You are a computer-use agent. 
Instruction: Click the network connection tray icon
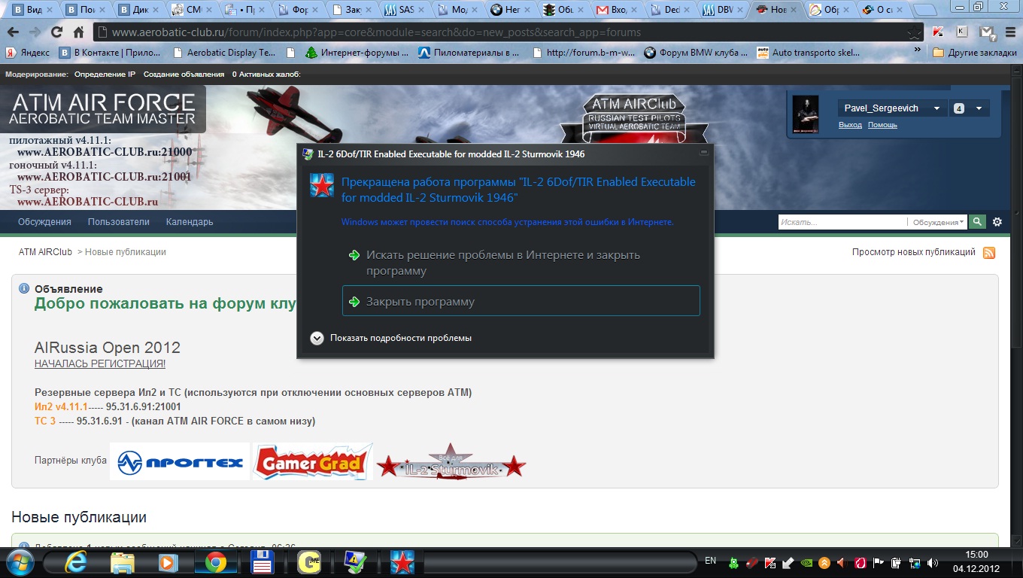coord(915,563)
